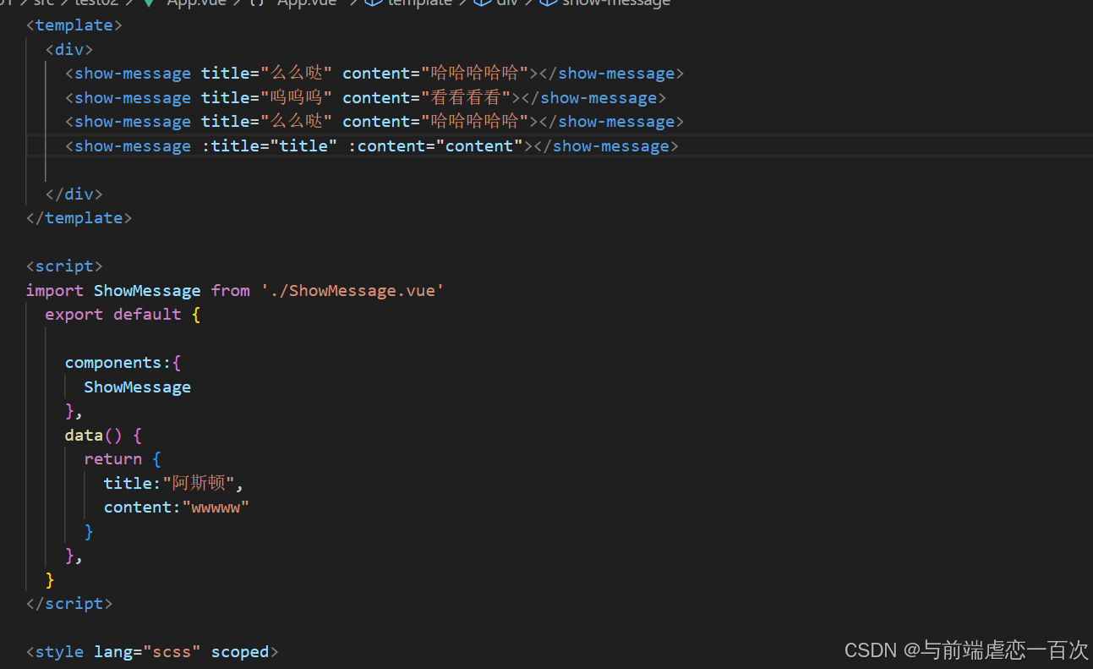Click the from keyword
Image resolution: width=1093 pixels, height=669 pixels.
231,291
